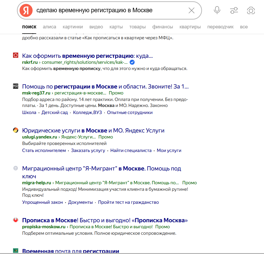This screenshot has width=264, height=254.
Task: Click the globe favicon of migra-help.ru
Action: pos(16,168)
